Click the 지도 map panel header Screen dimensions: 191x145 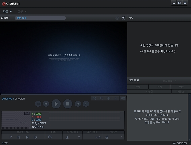click(x=159, y=18)
